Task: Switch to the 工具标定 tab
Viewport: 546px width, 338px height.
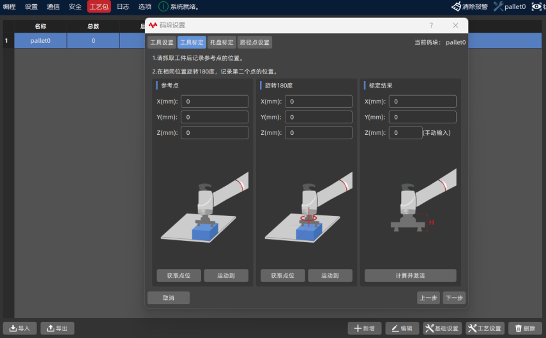Action: [x=192, y=43]
